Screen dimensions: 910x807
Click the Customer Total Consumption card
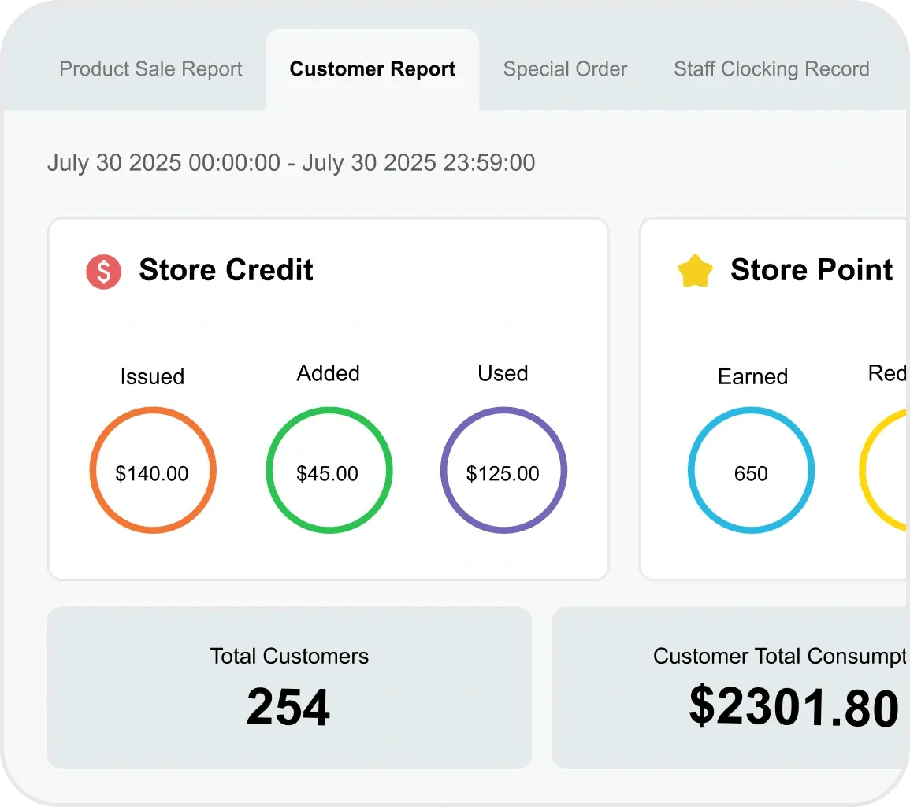730,687
